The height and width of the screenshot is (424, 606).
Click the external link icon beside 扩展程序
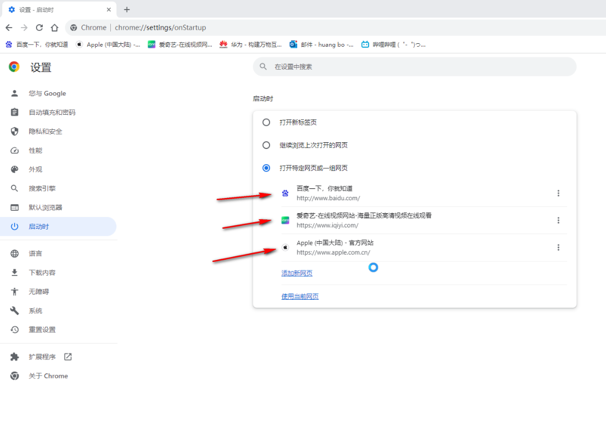click(68, 357)
